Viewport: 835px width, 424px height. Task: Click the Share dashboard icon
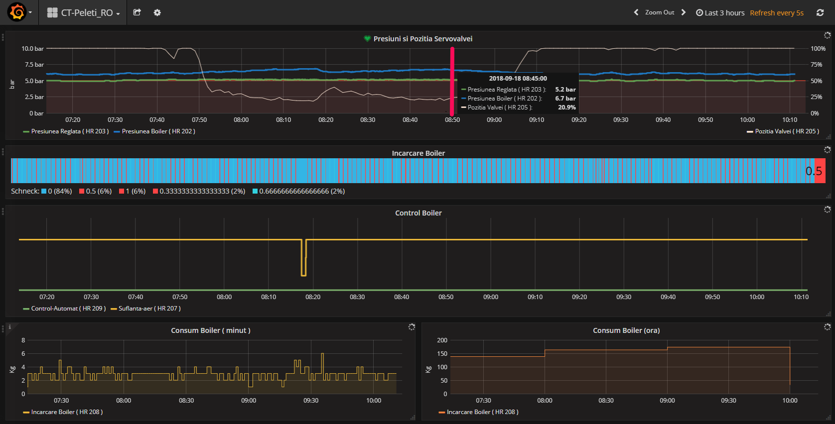pos(137,12)
